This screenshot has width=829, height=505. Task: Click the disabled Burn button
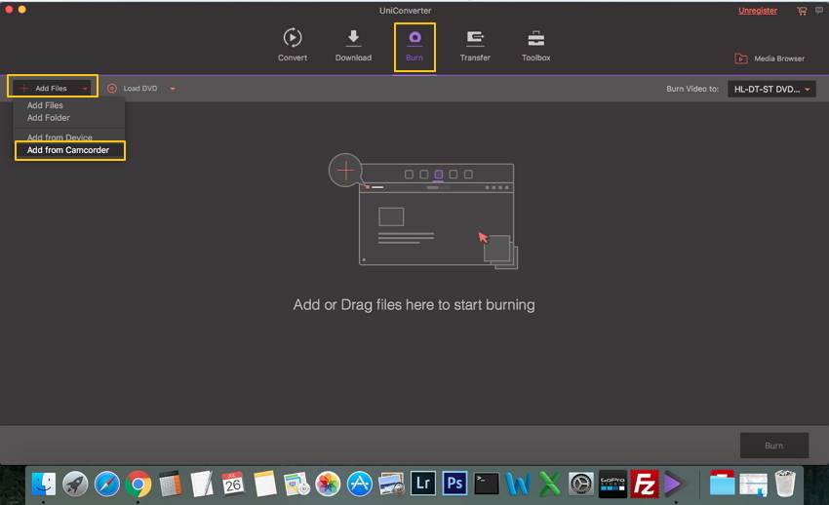pos(774,446)
